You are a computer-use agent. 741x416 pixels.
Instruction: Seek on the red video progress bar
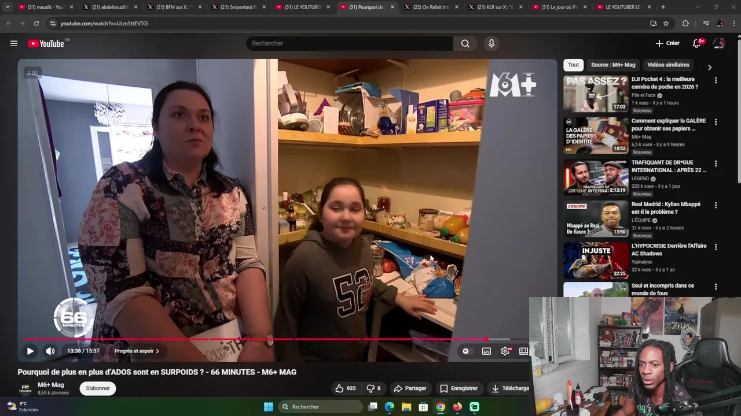[x=276, y=339]
